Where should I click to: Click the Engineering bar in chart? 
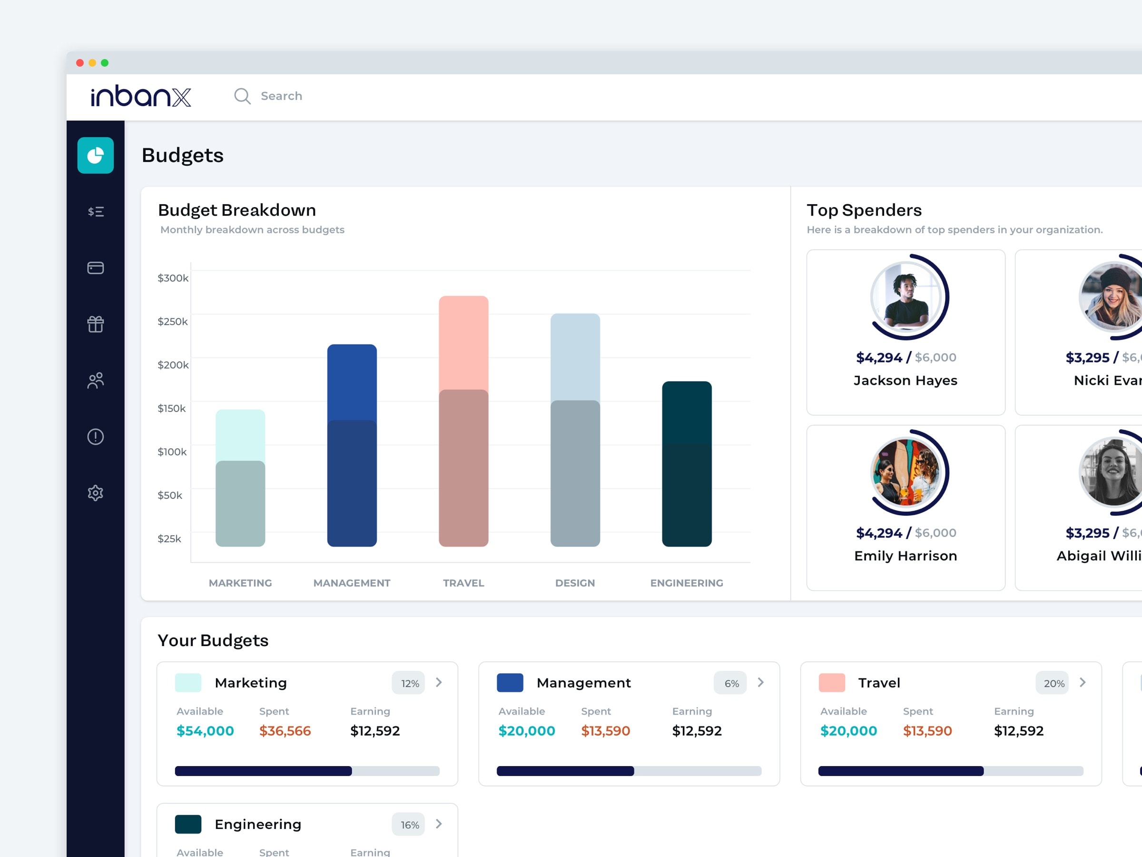687,464
